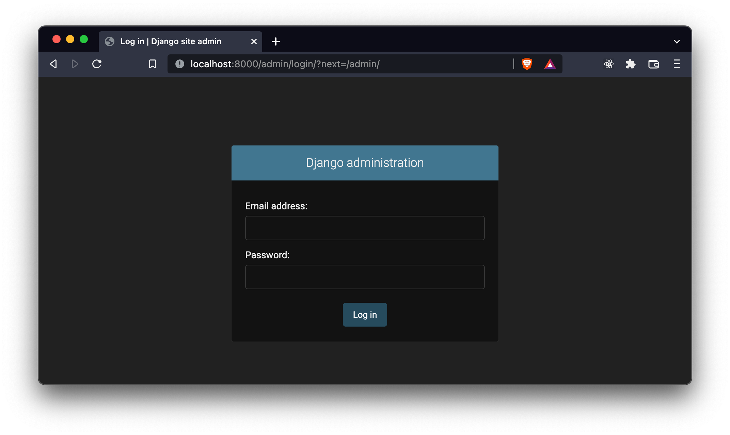This screenshot has height=435, width=730.
Task: Go back with the browser back arrow
Action: click(x=53, y=64)
